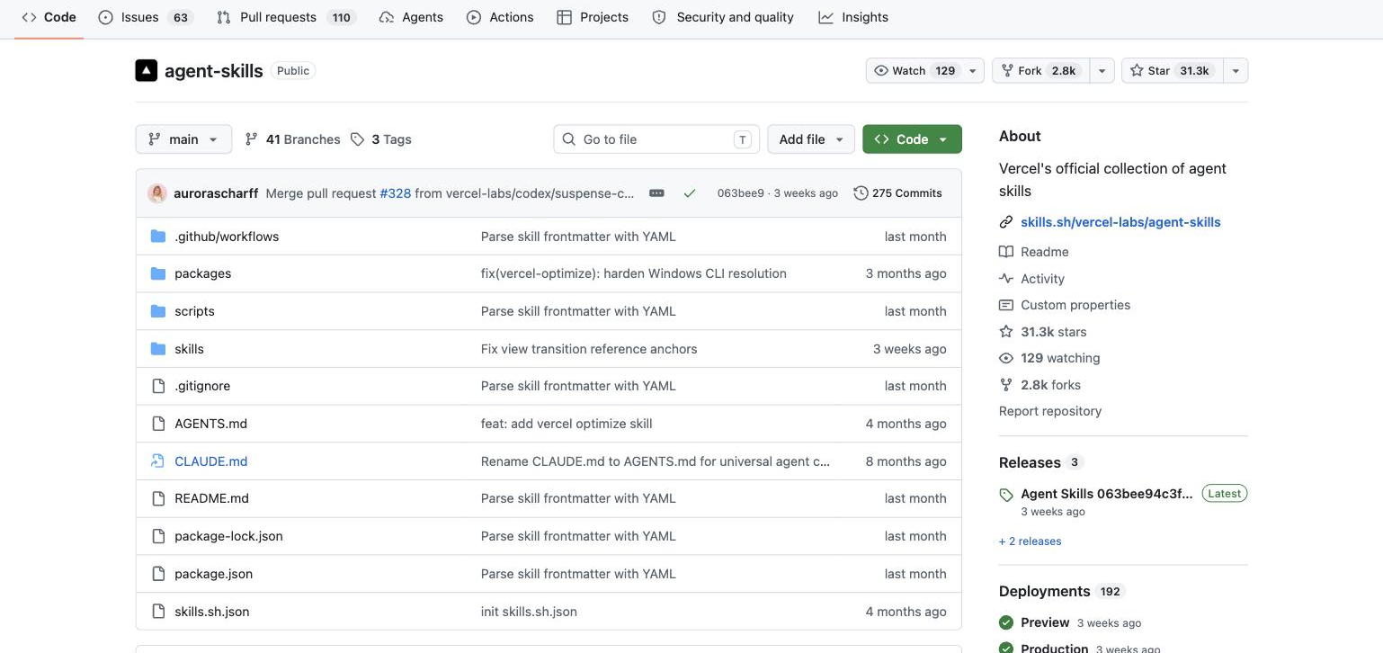Open the + 2 releases link

1030,541
